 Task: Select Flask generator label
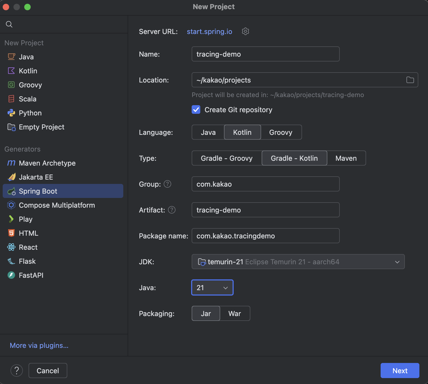[x=27, y=261]
